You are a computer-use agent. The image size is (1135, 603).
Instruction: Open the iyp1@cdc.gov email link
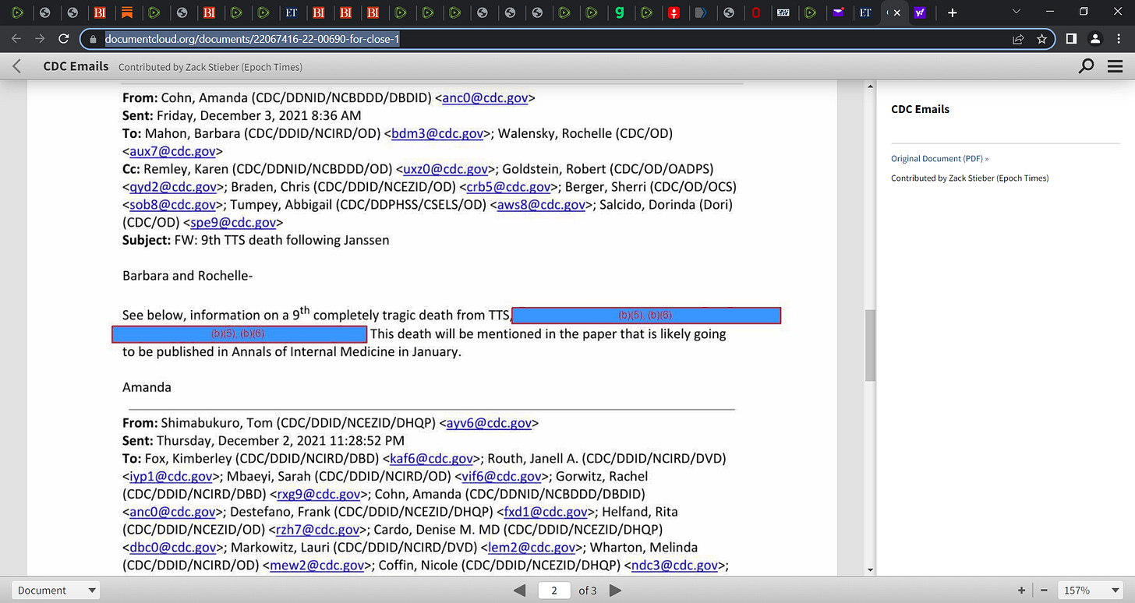(x=171, y=477)
